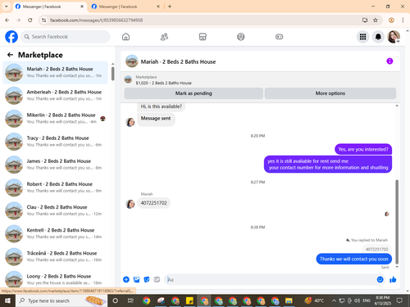This screenshot has height=307, width=410.
Task: Open the notifications bell icon
Action: click(378, 37)
